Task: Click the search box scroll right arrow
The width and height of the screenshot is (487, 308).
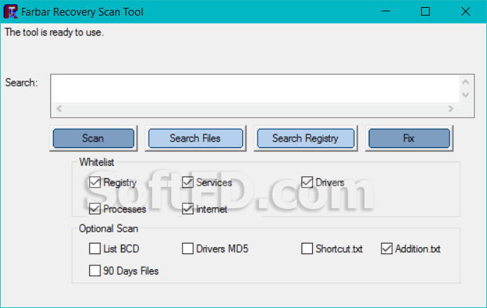Action: [451, 109]
